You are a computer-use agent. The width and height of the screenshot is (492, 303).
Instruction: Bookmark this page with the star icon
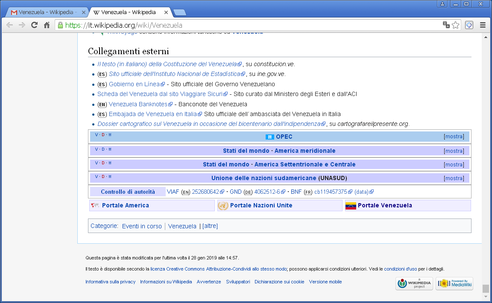click(456, 25)
